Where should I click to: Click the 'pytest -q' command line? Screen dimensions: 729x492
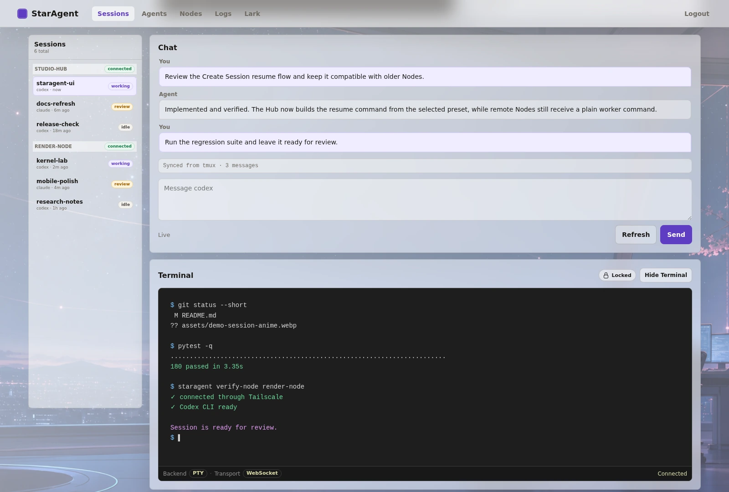coord(191,346)
